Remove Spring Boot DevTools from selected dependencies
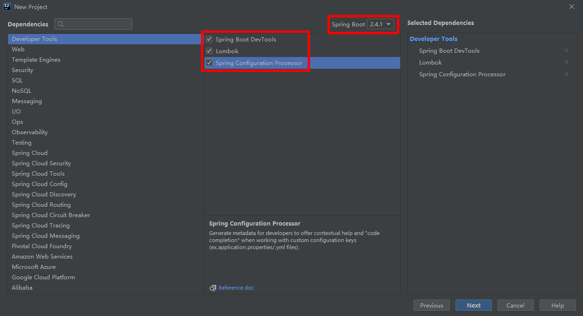The height and width of the screenshot is (316, 583). tap(566, 51)
